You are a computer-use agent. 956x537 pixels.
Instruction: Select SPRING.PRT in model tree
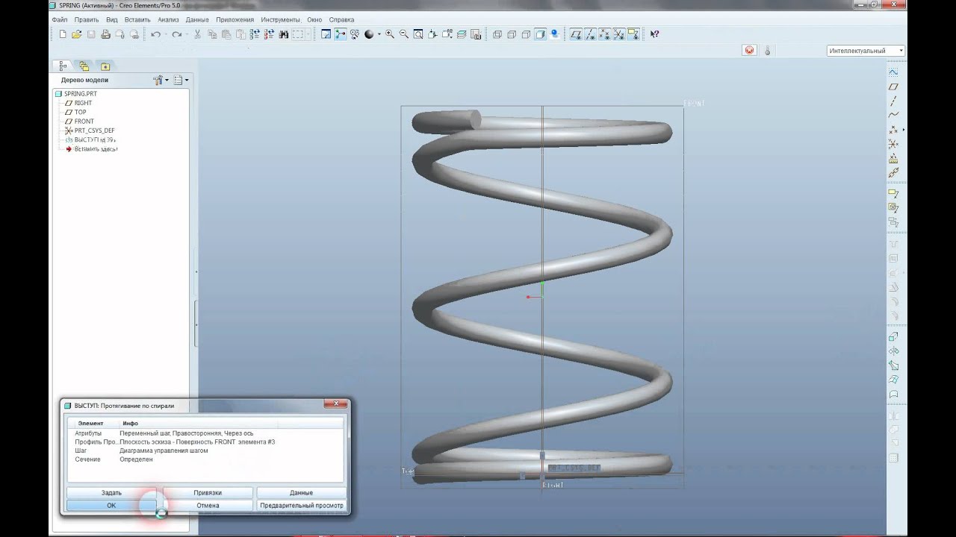pyautogui.click(x=76, y=94)
